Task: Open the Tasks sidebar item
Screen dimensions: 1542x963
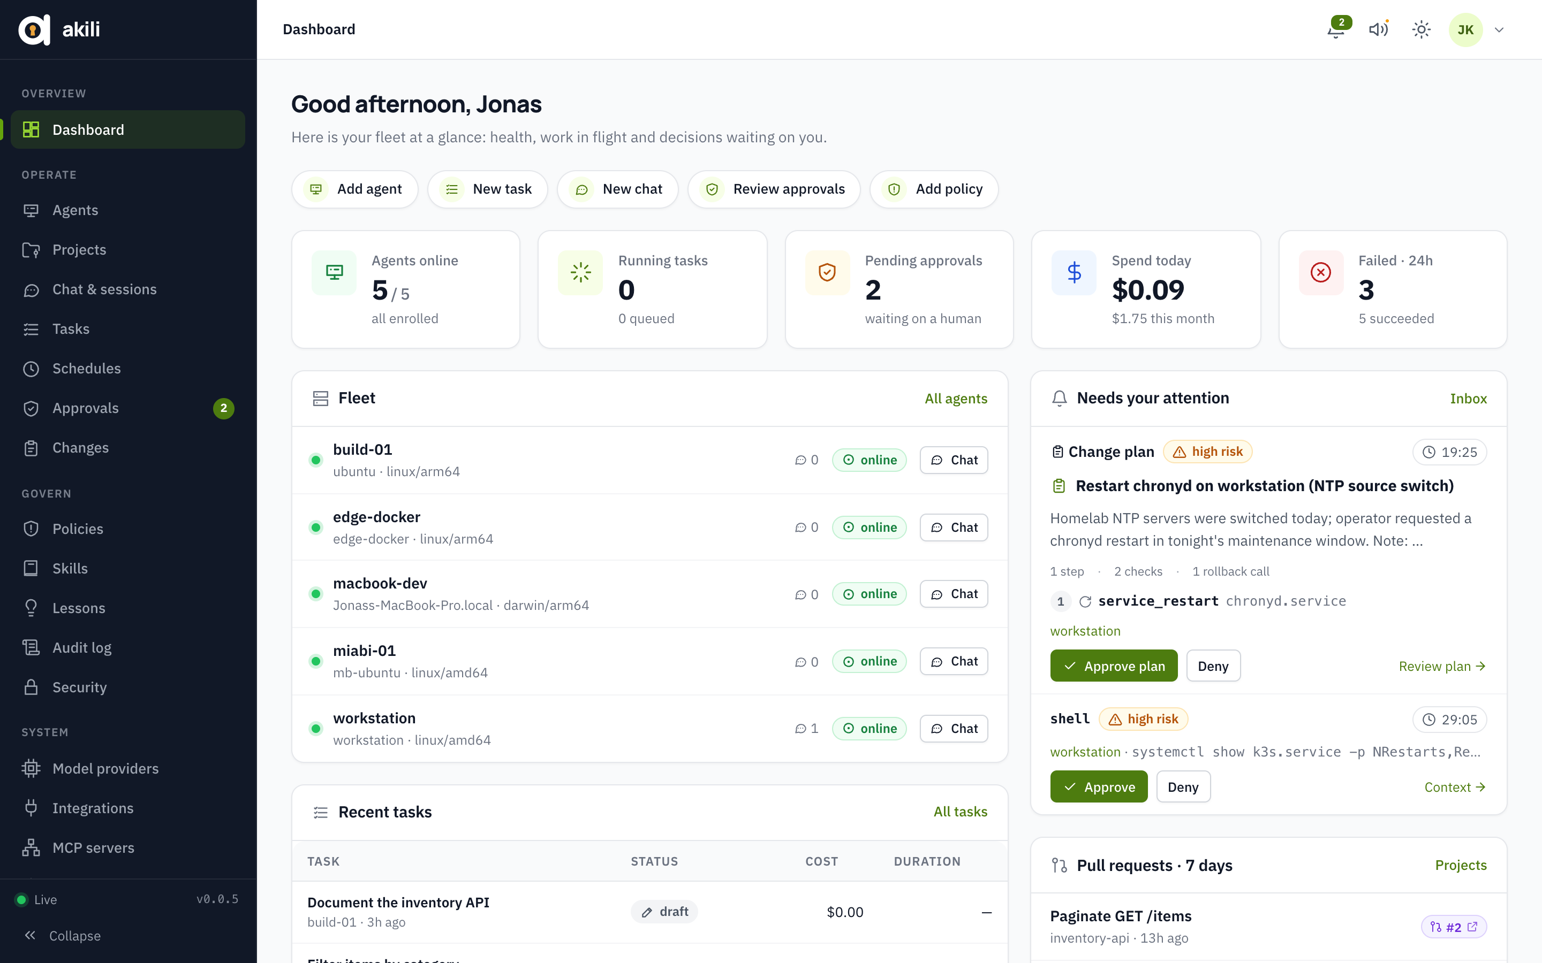Action: (128, 328)
